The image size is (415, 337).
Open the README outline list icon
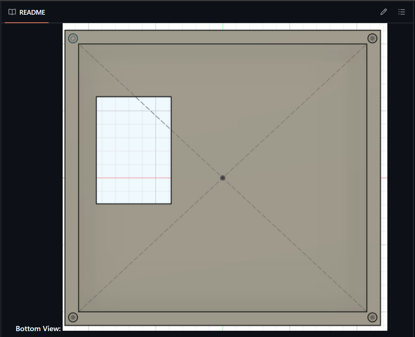[402, 12]
